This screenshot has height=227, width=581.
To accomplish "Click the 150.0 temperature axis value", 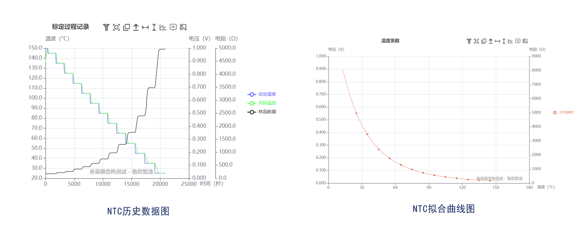I will [35, 48].
